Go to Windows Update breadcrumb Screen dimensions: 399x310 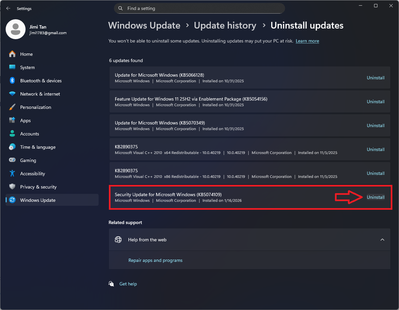144,26
